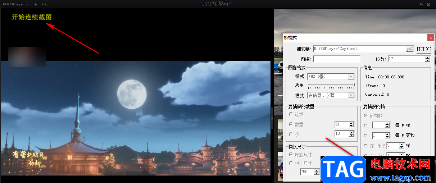Click the capture path field D:\KMPlayer\Capture\
This screenshot has height=183, width=436.
click(360, 49)
